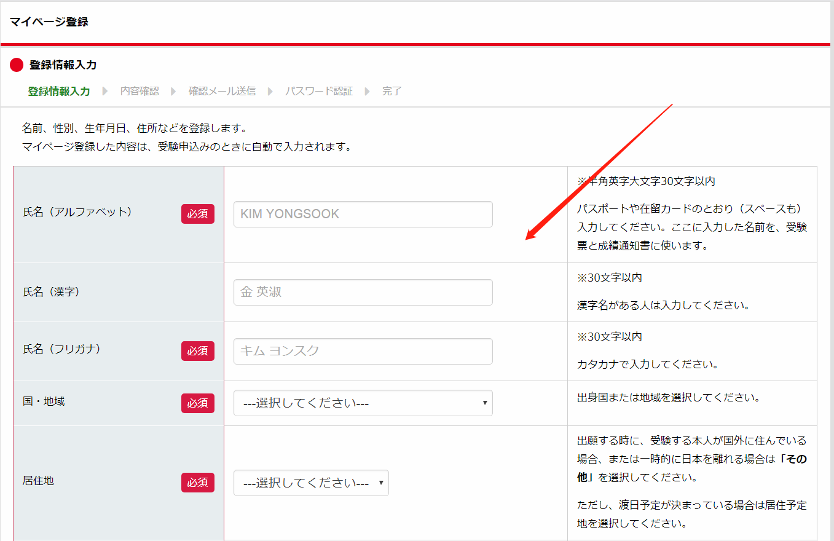The width and height of the screenshot is (834, 541).
Task: Click the arrow icon between 登録情報入力 and 内容確認
Action: (x=106, y=90)
